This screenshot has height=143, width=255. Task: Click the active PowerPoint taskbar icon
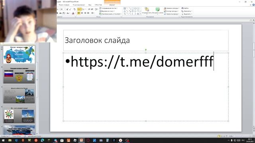pos(81,140)
